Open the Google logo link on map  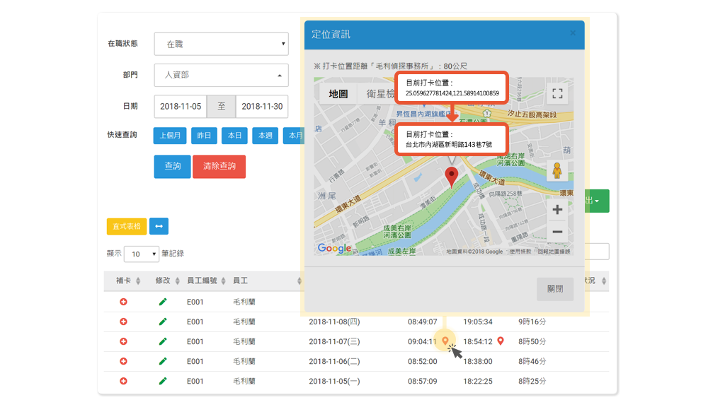click(334, 248)
